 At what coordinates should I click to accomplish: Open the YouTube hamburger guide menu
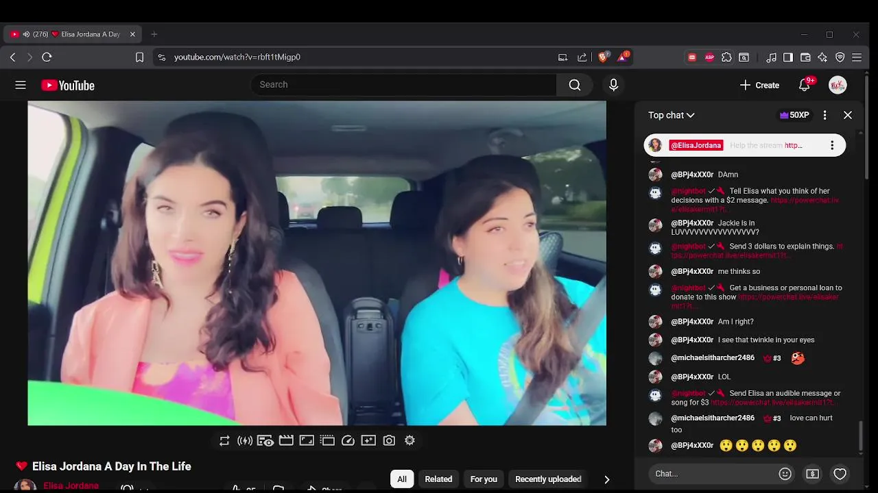21,85
